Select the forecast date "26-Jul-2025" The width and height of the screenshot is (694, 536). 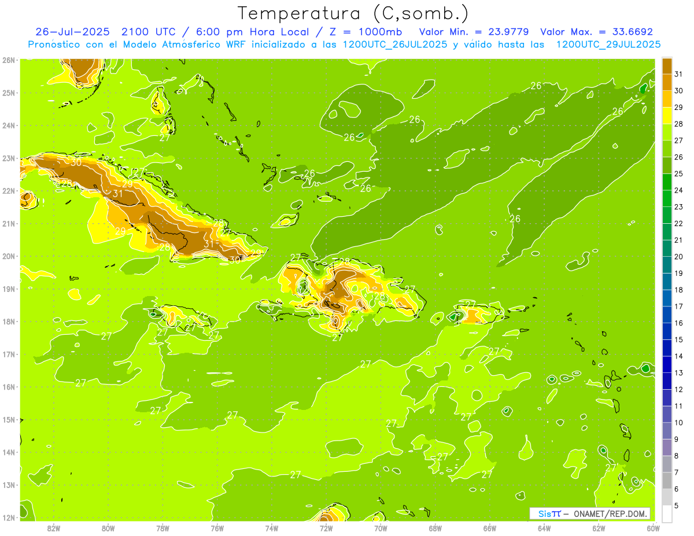point(72,32)
